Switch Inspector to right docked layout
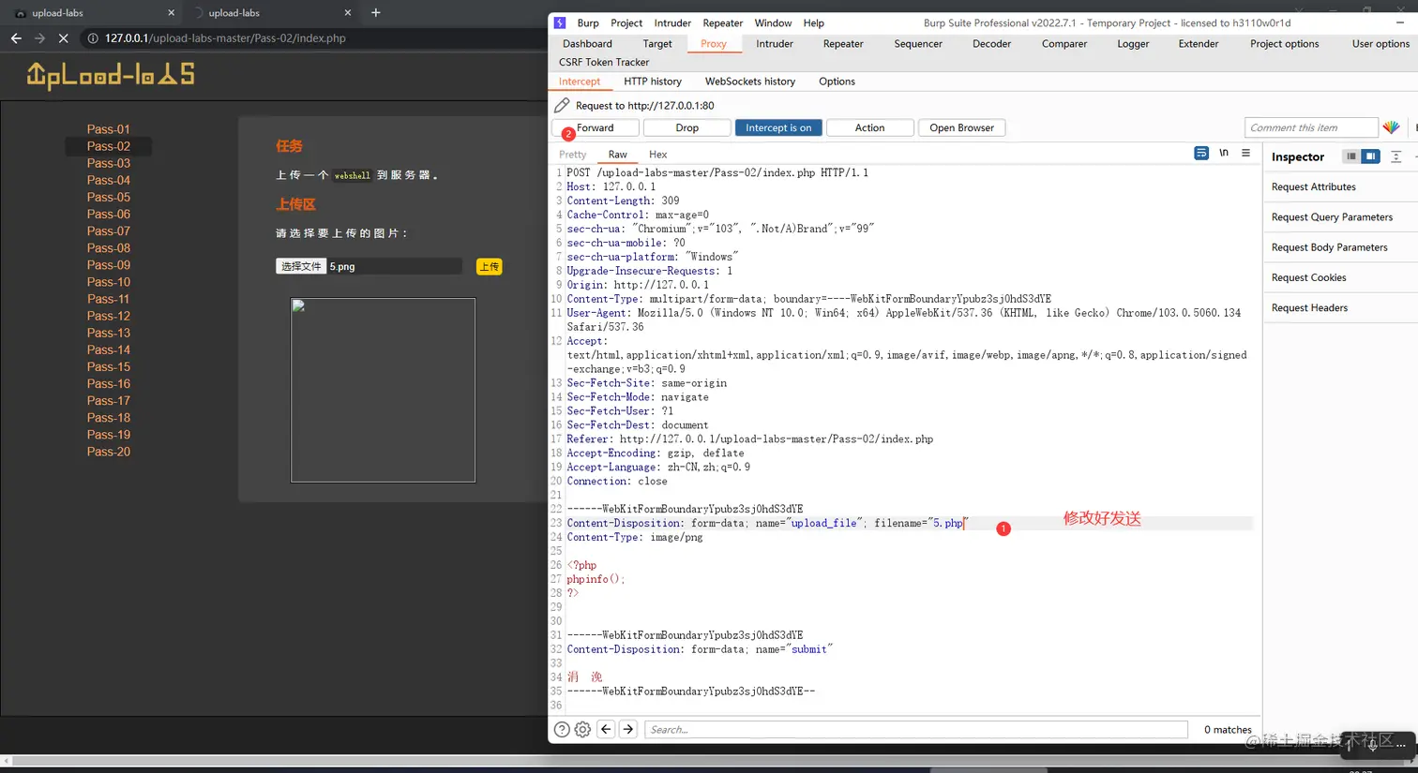 pyautogui.click(x=1370, y=156)
